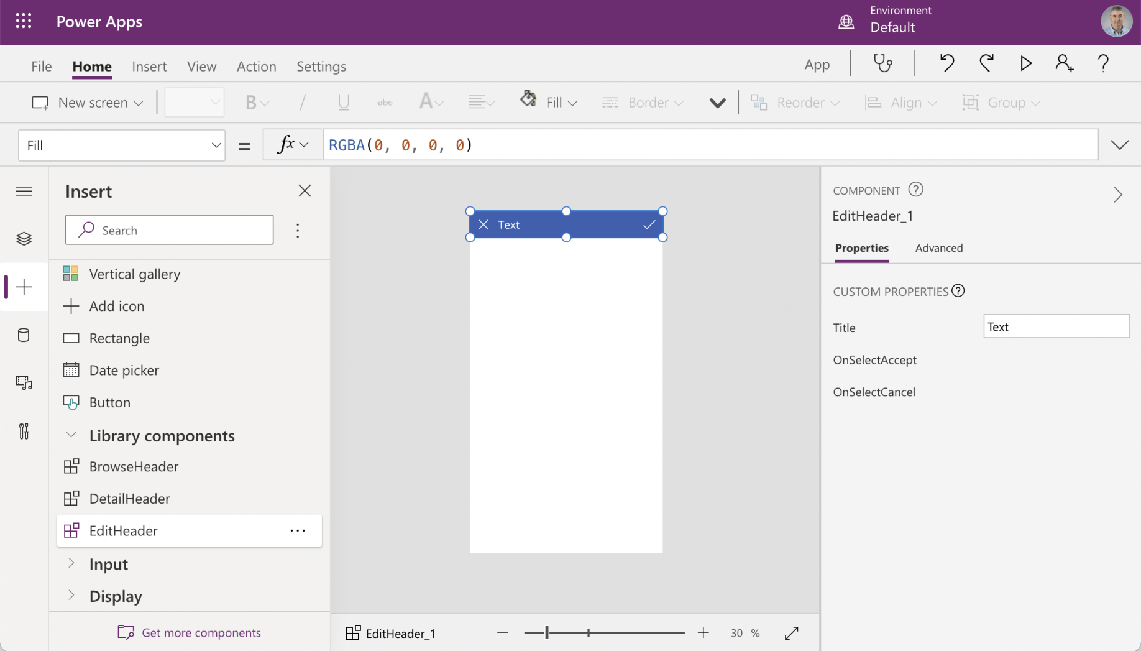Collapse the Library components section
This screenshot has height=651, width=1141.
coord(71,435)
